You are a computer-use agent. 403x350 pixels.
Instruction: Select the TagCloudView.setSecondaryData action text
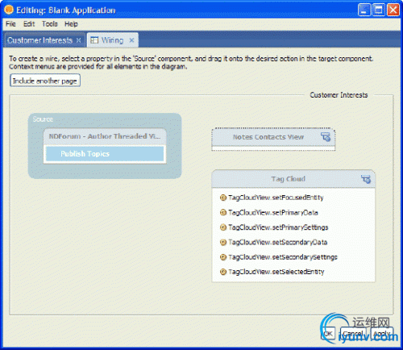pyautogui.click(x=278, y=242)
